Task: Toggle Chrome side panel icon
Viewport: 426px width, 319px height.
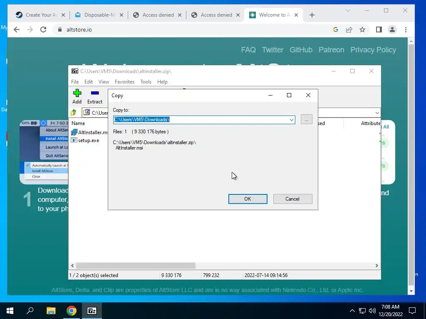Action: [x=379, y=29]
